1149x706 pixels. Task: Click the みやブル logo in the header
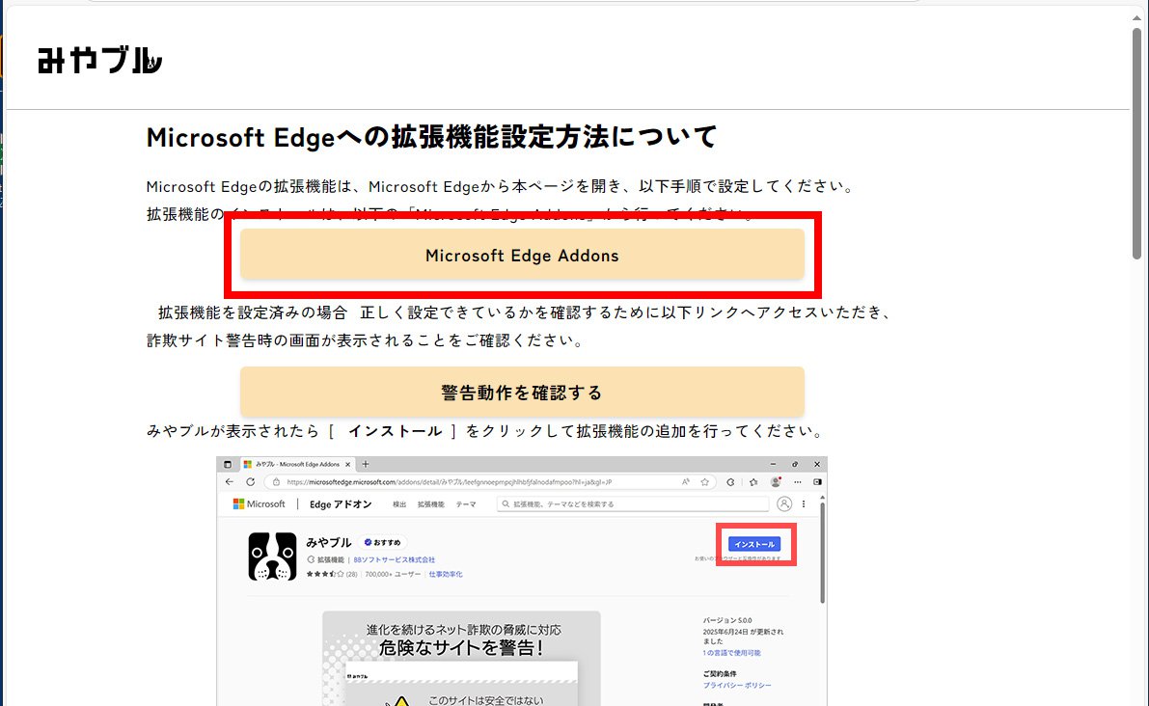tap(99, 60)
